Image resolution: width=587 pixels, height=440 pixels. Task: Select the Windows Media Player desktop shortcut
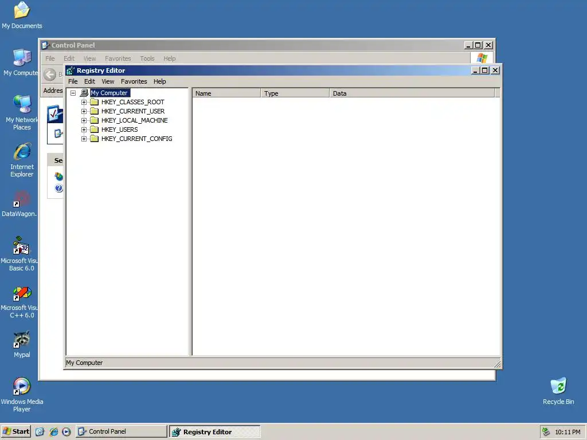pos(22,394)
